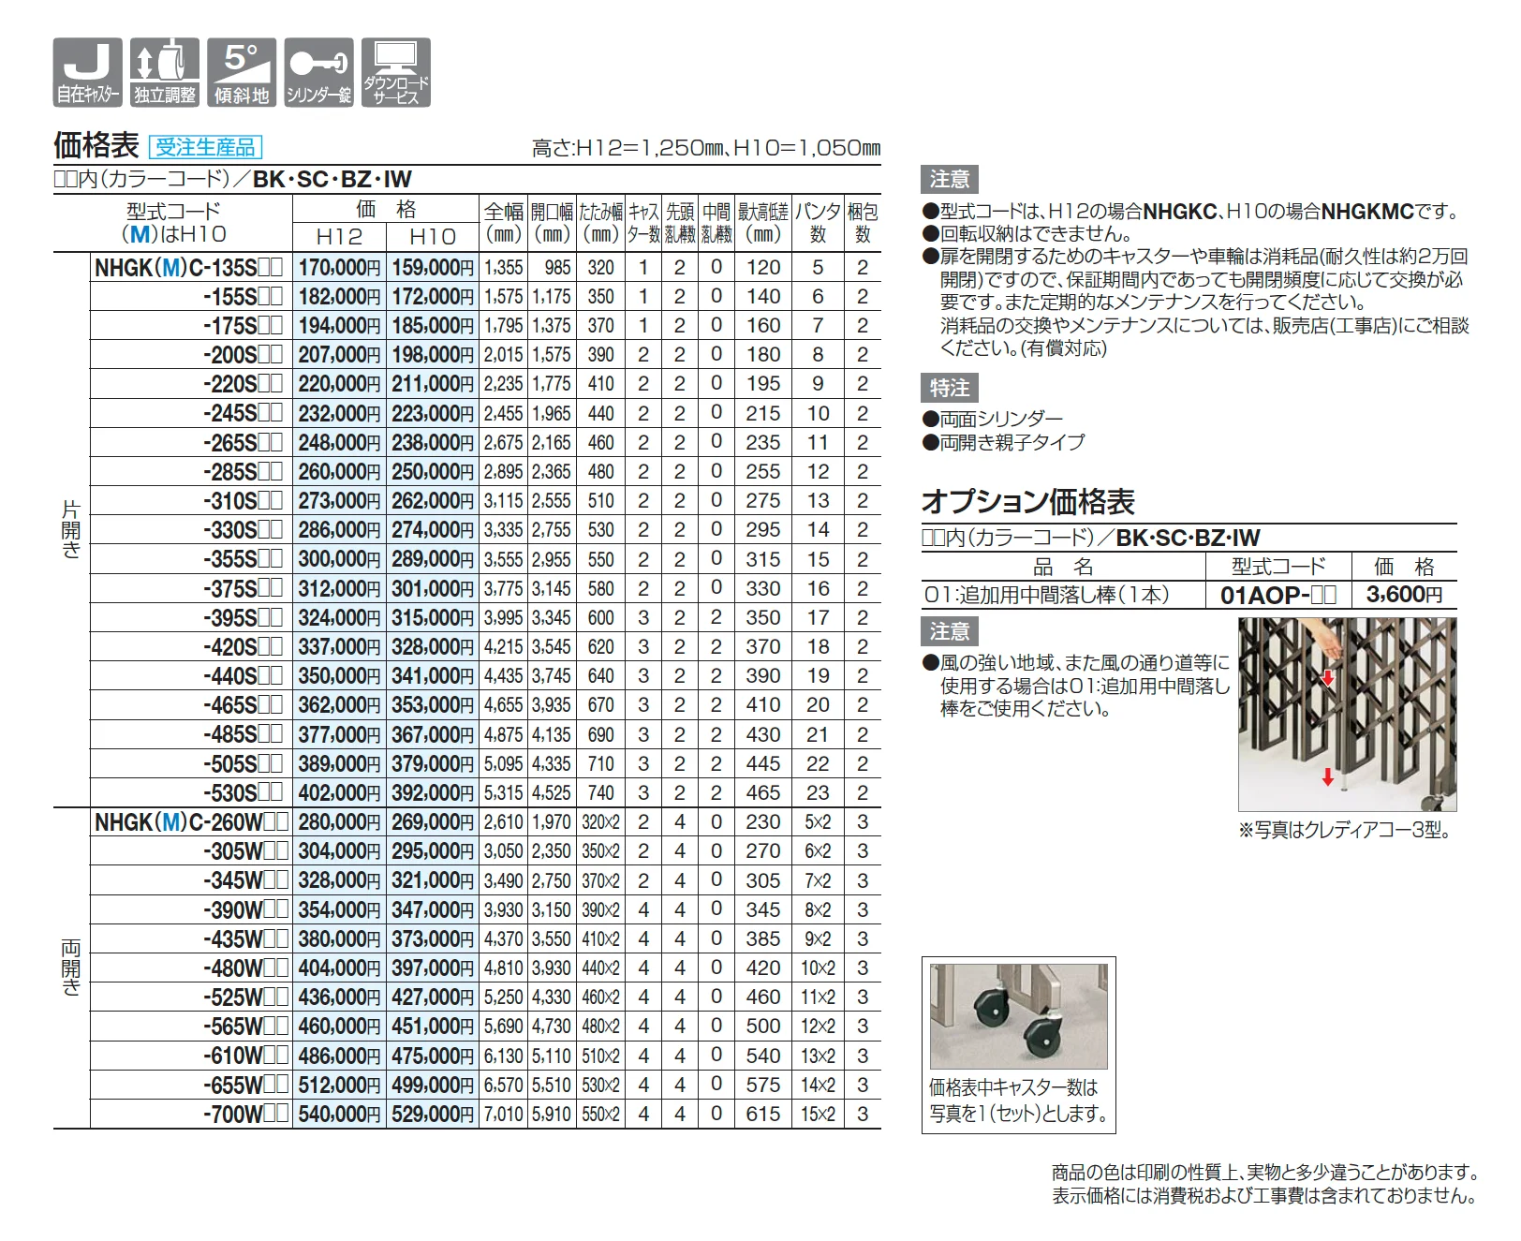Click the ※写真はクレディアコー3型 caption
Screen dimensions: 1521x1241
pos(1345,830)
